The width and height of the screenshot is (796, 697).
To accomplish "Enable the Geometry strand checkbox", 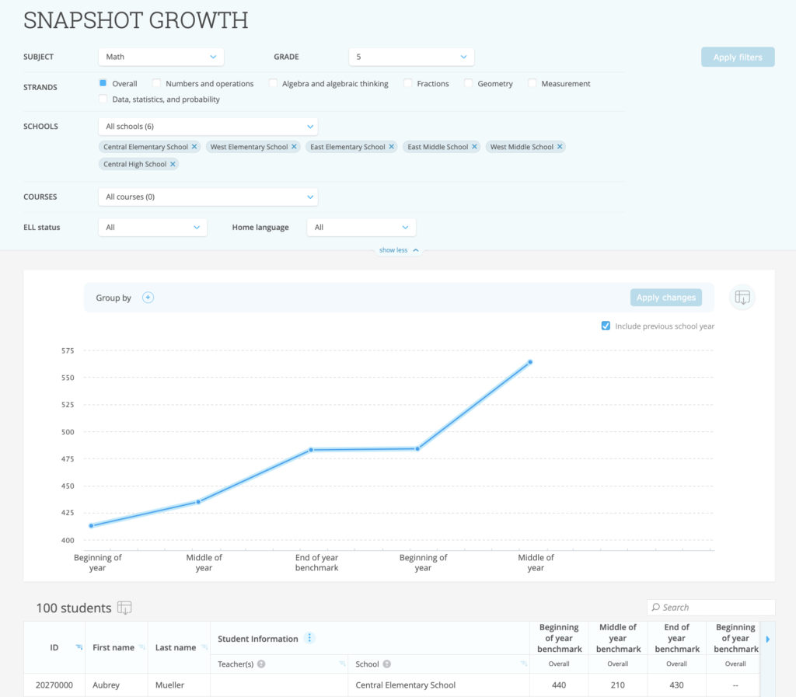I will click(468, 82).
